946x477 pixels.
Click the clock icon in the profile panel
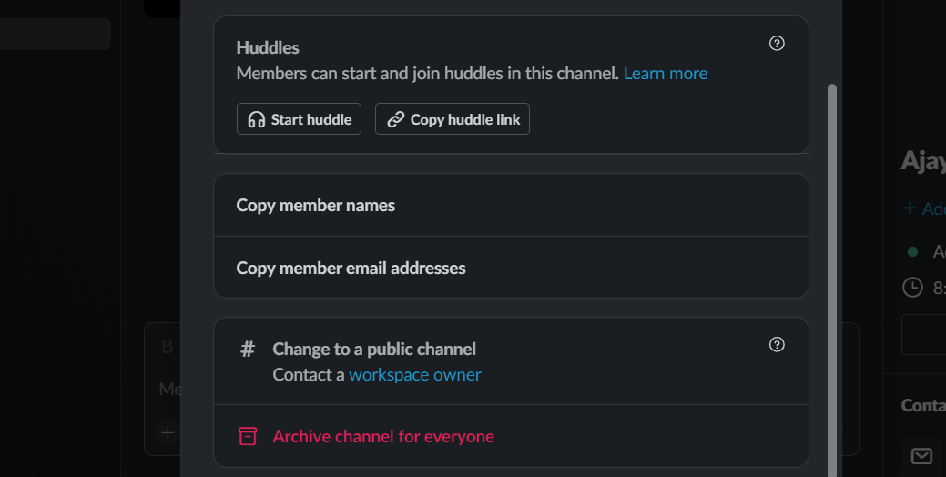pos(911,288)
